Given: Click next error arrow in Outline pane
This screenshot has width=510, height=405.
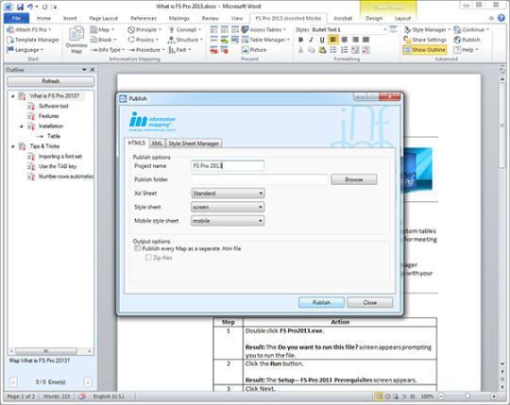Looking at the screenshot, I should click(x=88, y=382).
